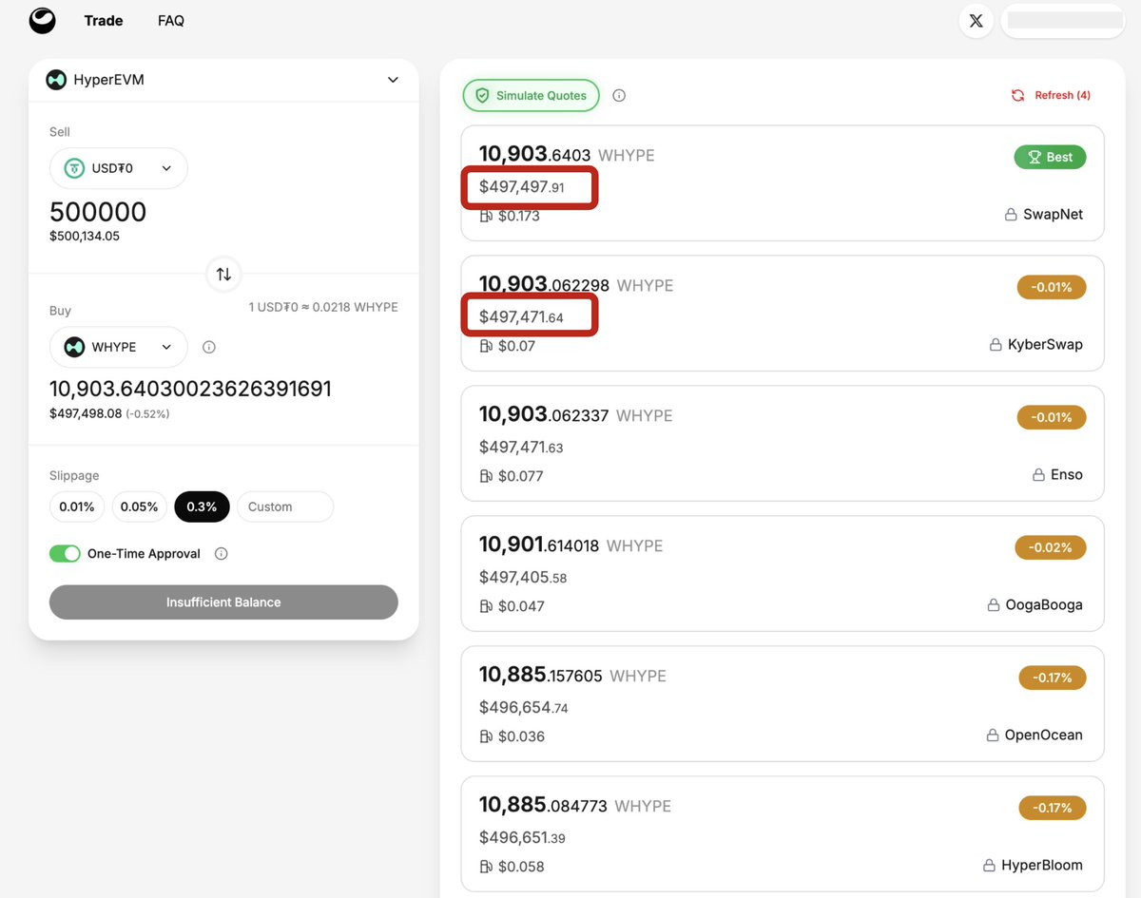Open the X (Twitter) link icon

pos(976,21)
